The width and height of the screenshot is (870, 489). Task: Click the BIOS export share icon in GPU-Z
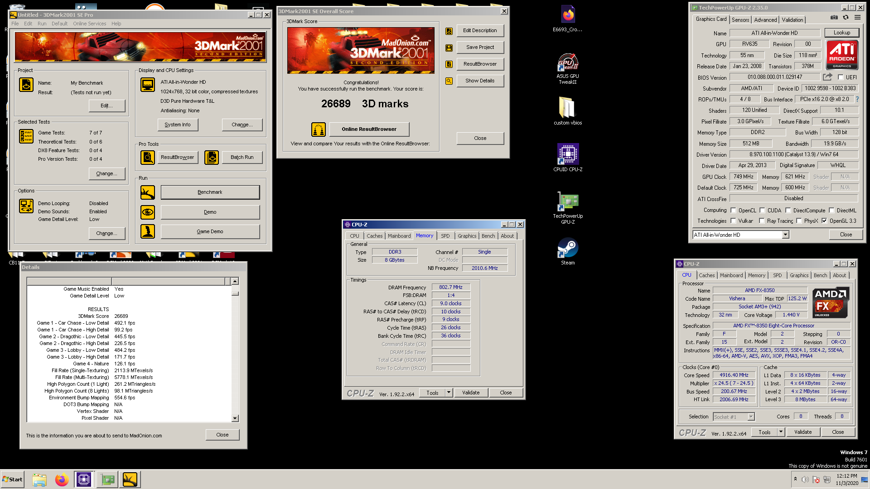(x=827, y=77)
